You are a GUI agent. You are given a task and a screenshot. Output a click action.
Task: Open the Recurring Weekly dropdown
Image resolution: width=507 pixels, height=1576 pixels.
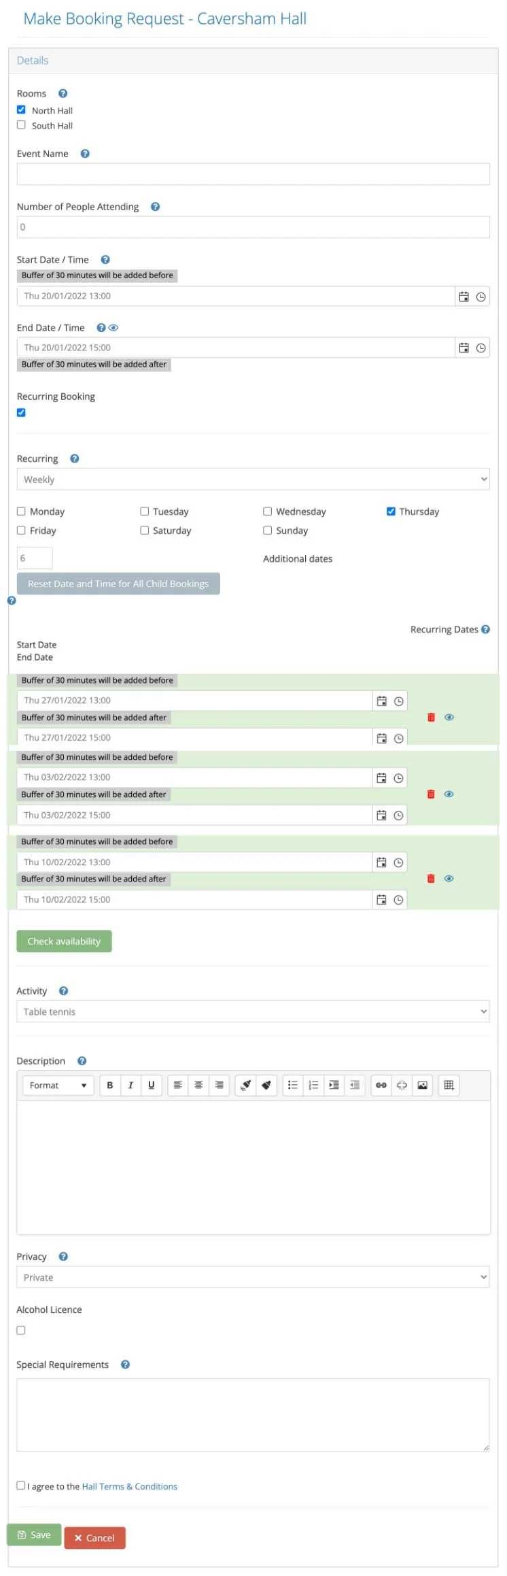tap(253, 480)
